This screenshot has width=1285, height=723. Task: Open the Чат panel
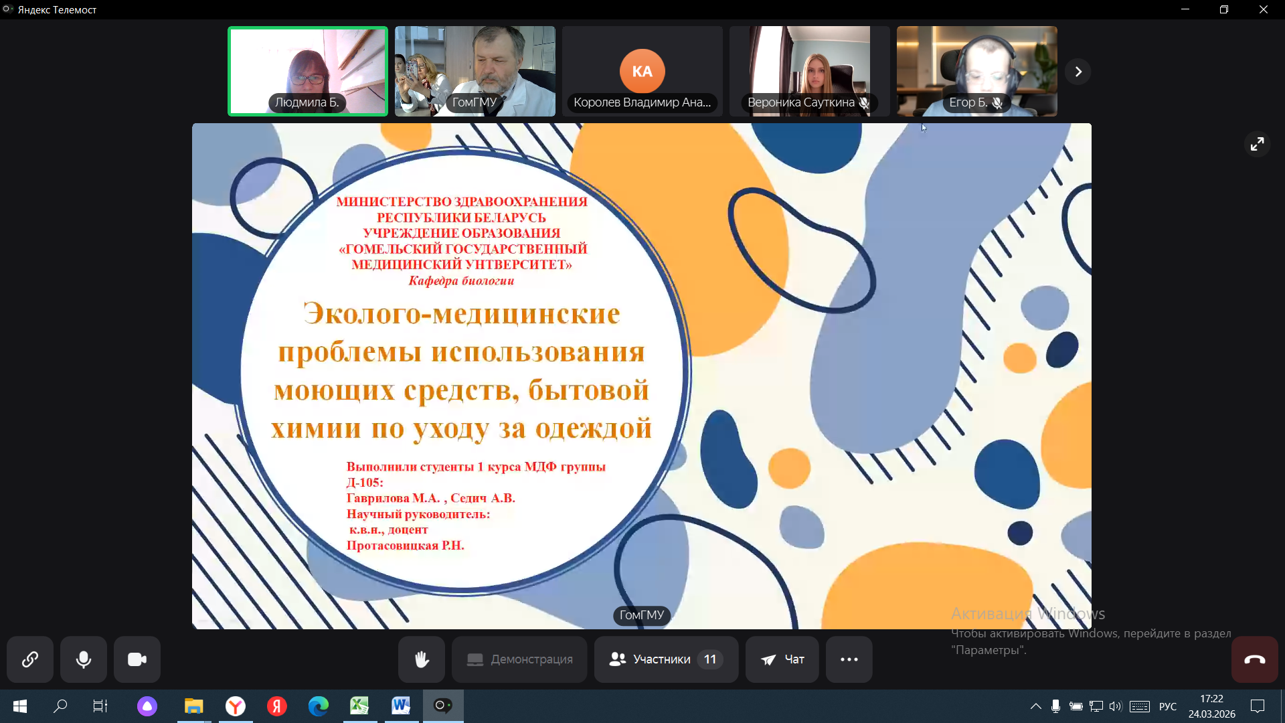tap(782, 659)
